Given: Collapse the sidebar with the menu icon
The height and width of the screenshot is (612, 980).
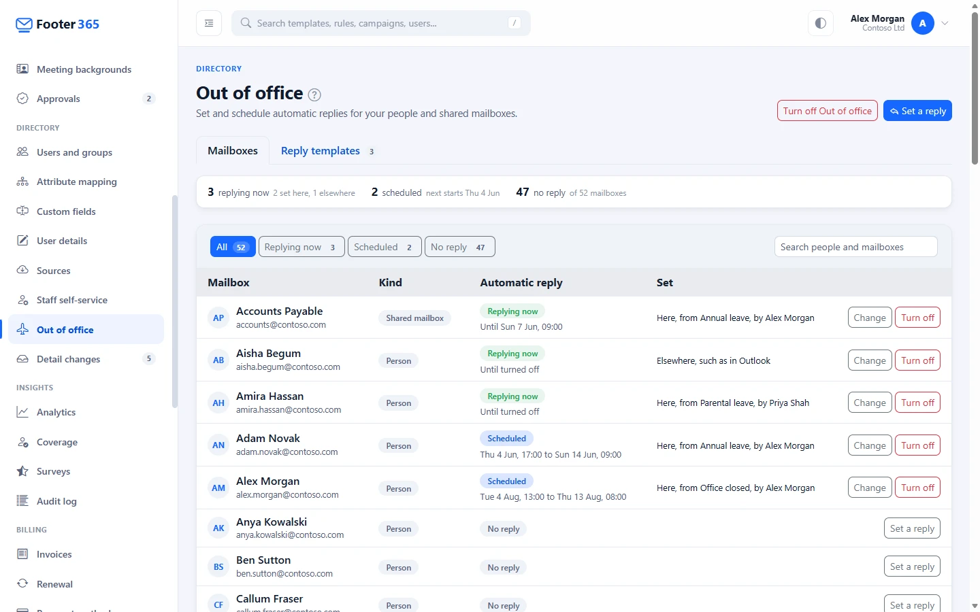Looking at the screenshot, I should (209, 23).
